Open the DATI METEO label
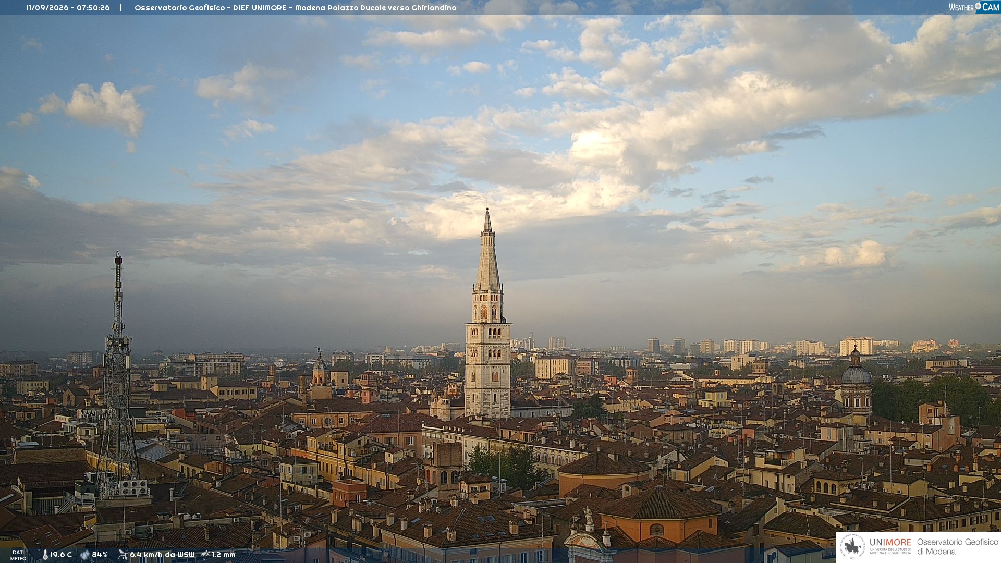Viewport: 1001px width, 563px height. coord(18,555)
